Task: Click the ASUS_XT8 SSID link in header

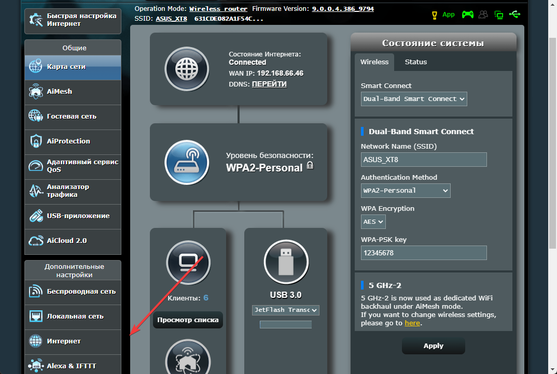Action: pos(171,19)
